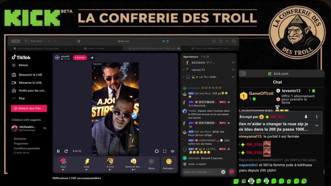331x186 pixels.
Task: Share the live with the arrow icon
Action: pos(92,58)
